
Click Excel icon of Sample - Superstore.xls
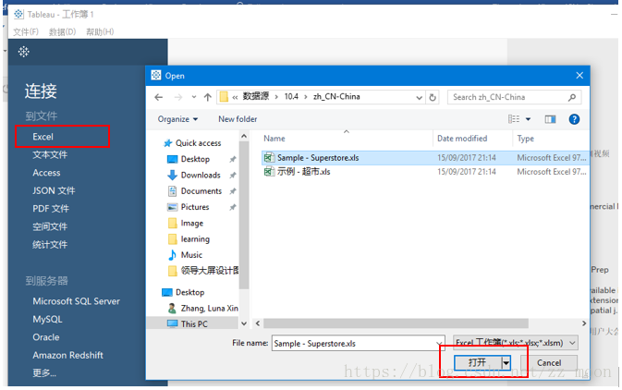(x=269, y=158)
